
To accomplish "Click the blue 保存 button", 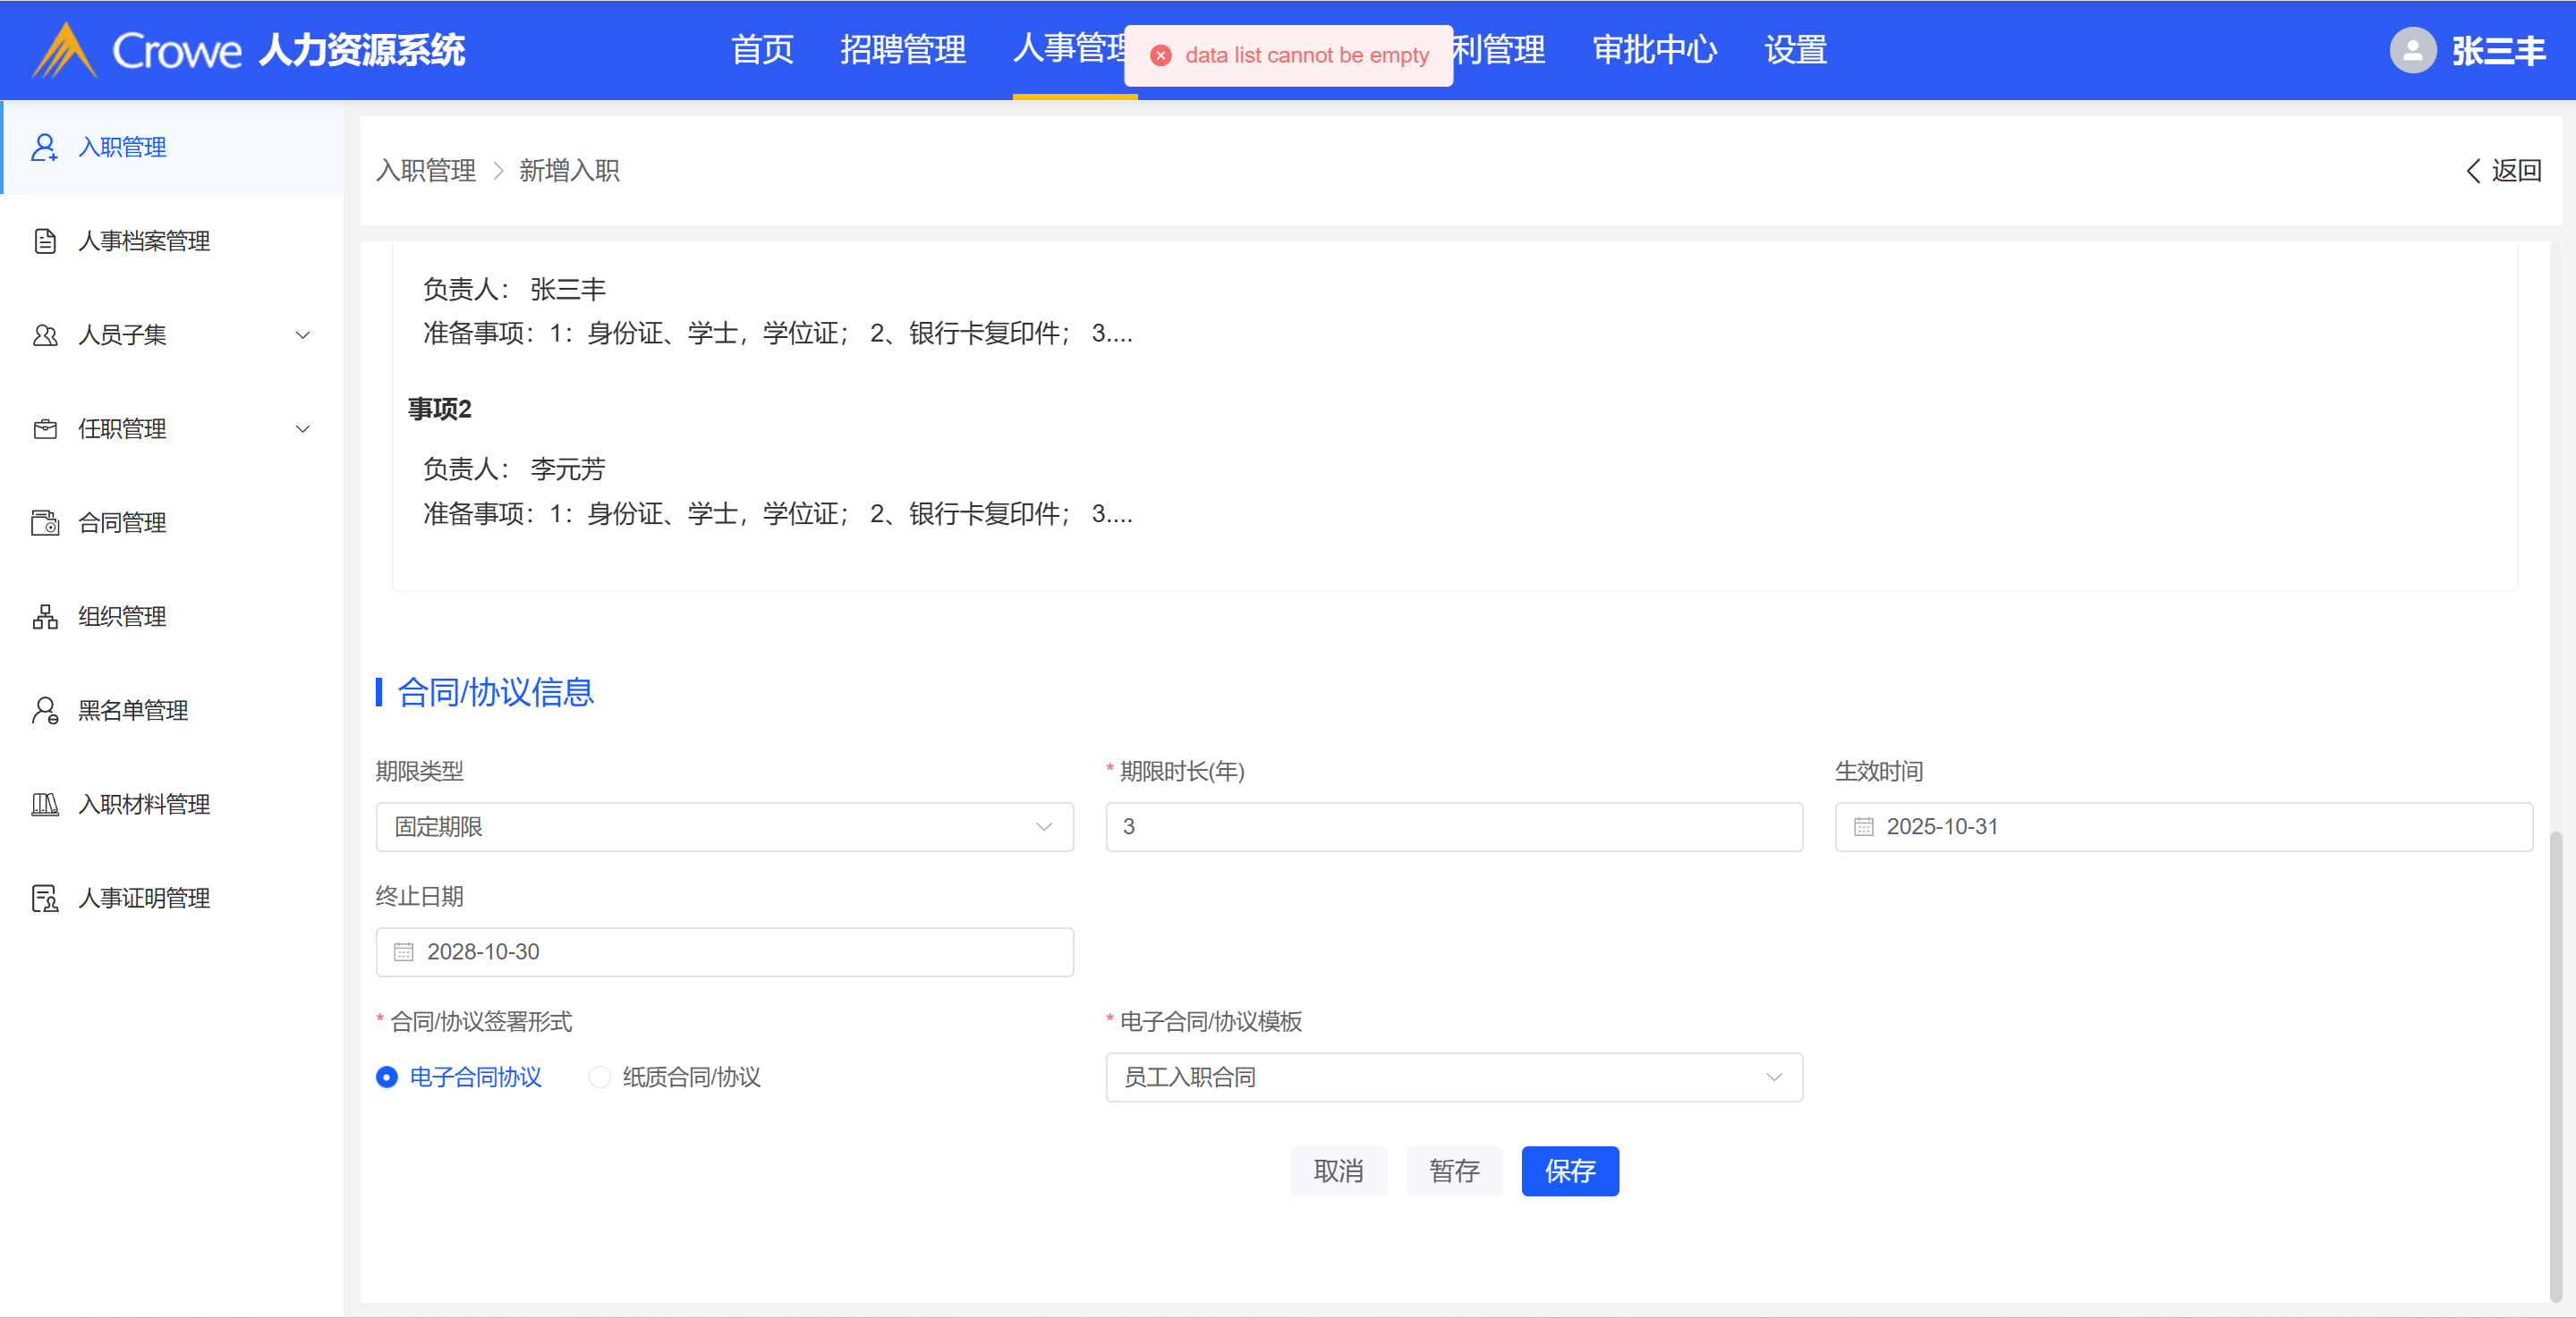I will click(1569, 1171).
